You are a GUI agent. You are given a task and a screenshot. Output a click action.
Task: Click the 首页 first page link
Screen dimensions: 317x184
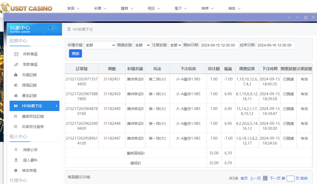(244, 178)
